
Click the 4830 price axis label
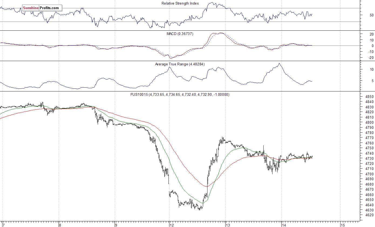(x=370, y=107)
